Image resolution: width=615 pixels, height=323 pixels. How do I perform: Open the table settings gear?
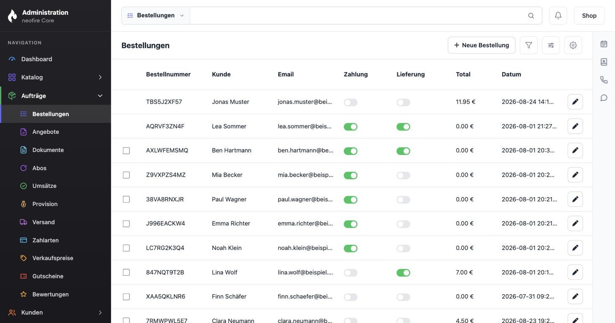pyautogui.click(x=573, y=45)
